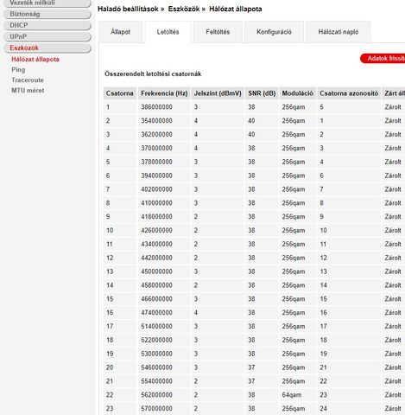The width and height of the screenshot is (405, 415).
Task: Click SNR value 40 in 354000000 row
Action: click(x=251, y=121)
